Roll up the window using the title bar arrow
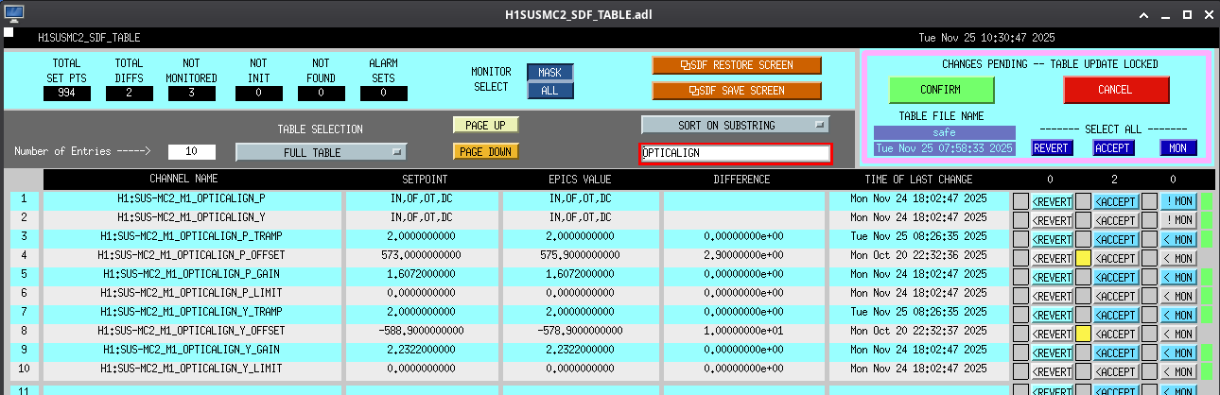 tap(1143, 14)
